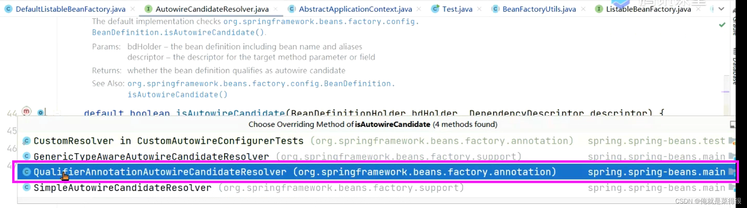Click the method gutter icon on line 44
This screenshot has height=208, width=747.
pos(27,111)
